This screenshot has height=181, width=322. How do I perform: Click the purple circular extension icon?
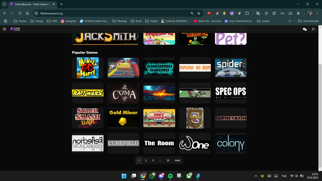pos(232,13)
